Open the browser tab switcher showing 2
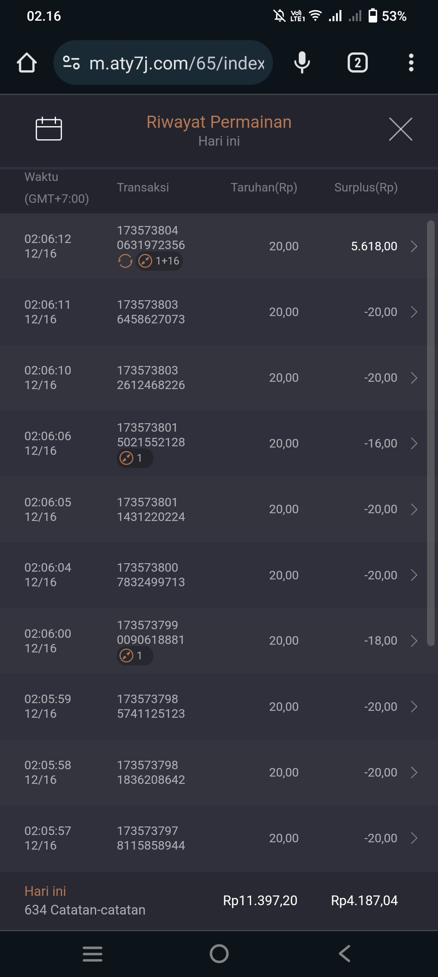Viewport: 438px width, 977px height. click(357, 63)
